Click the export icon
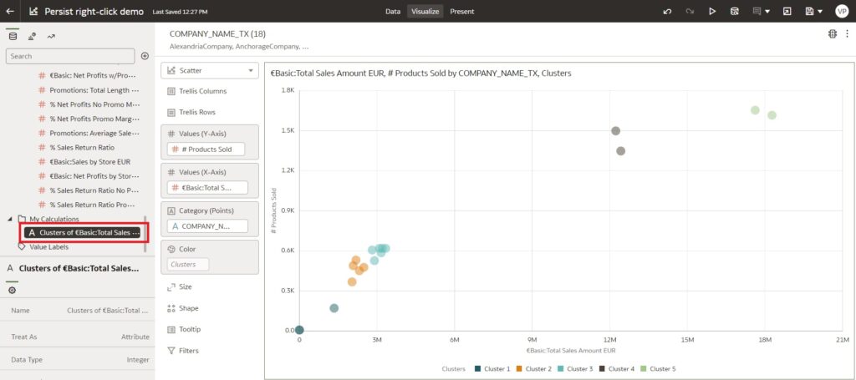The height and width of the screenshot is (380, 856). pyautogui.click(x=787, y=11)
